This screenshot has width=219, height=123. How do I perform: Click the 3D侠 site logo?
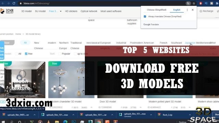7,11
